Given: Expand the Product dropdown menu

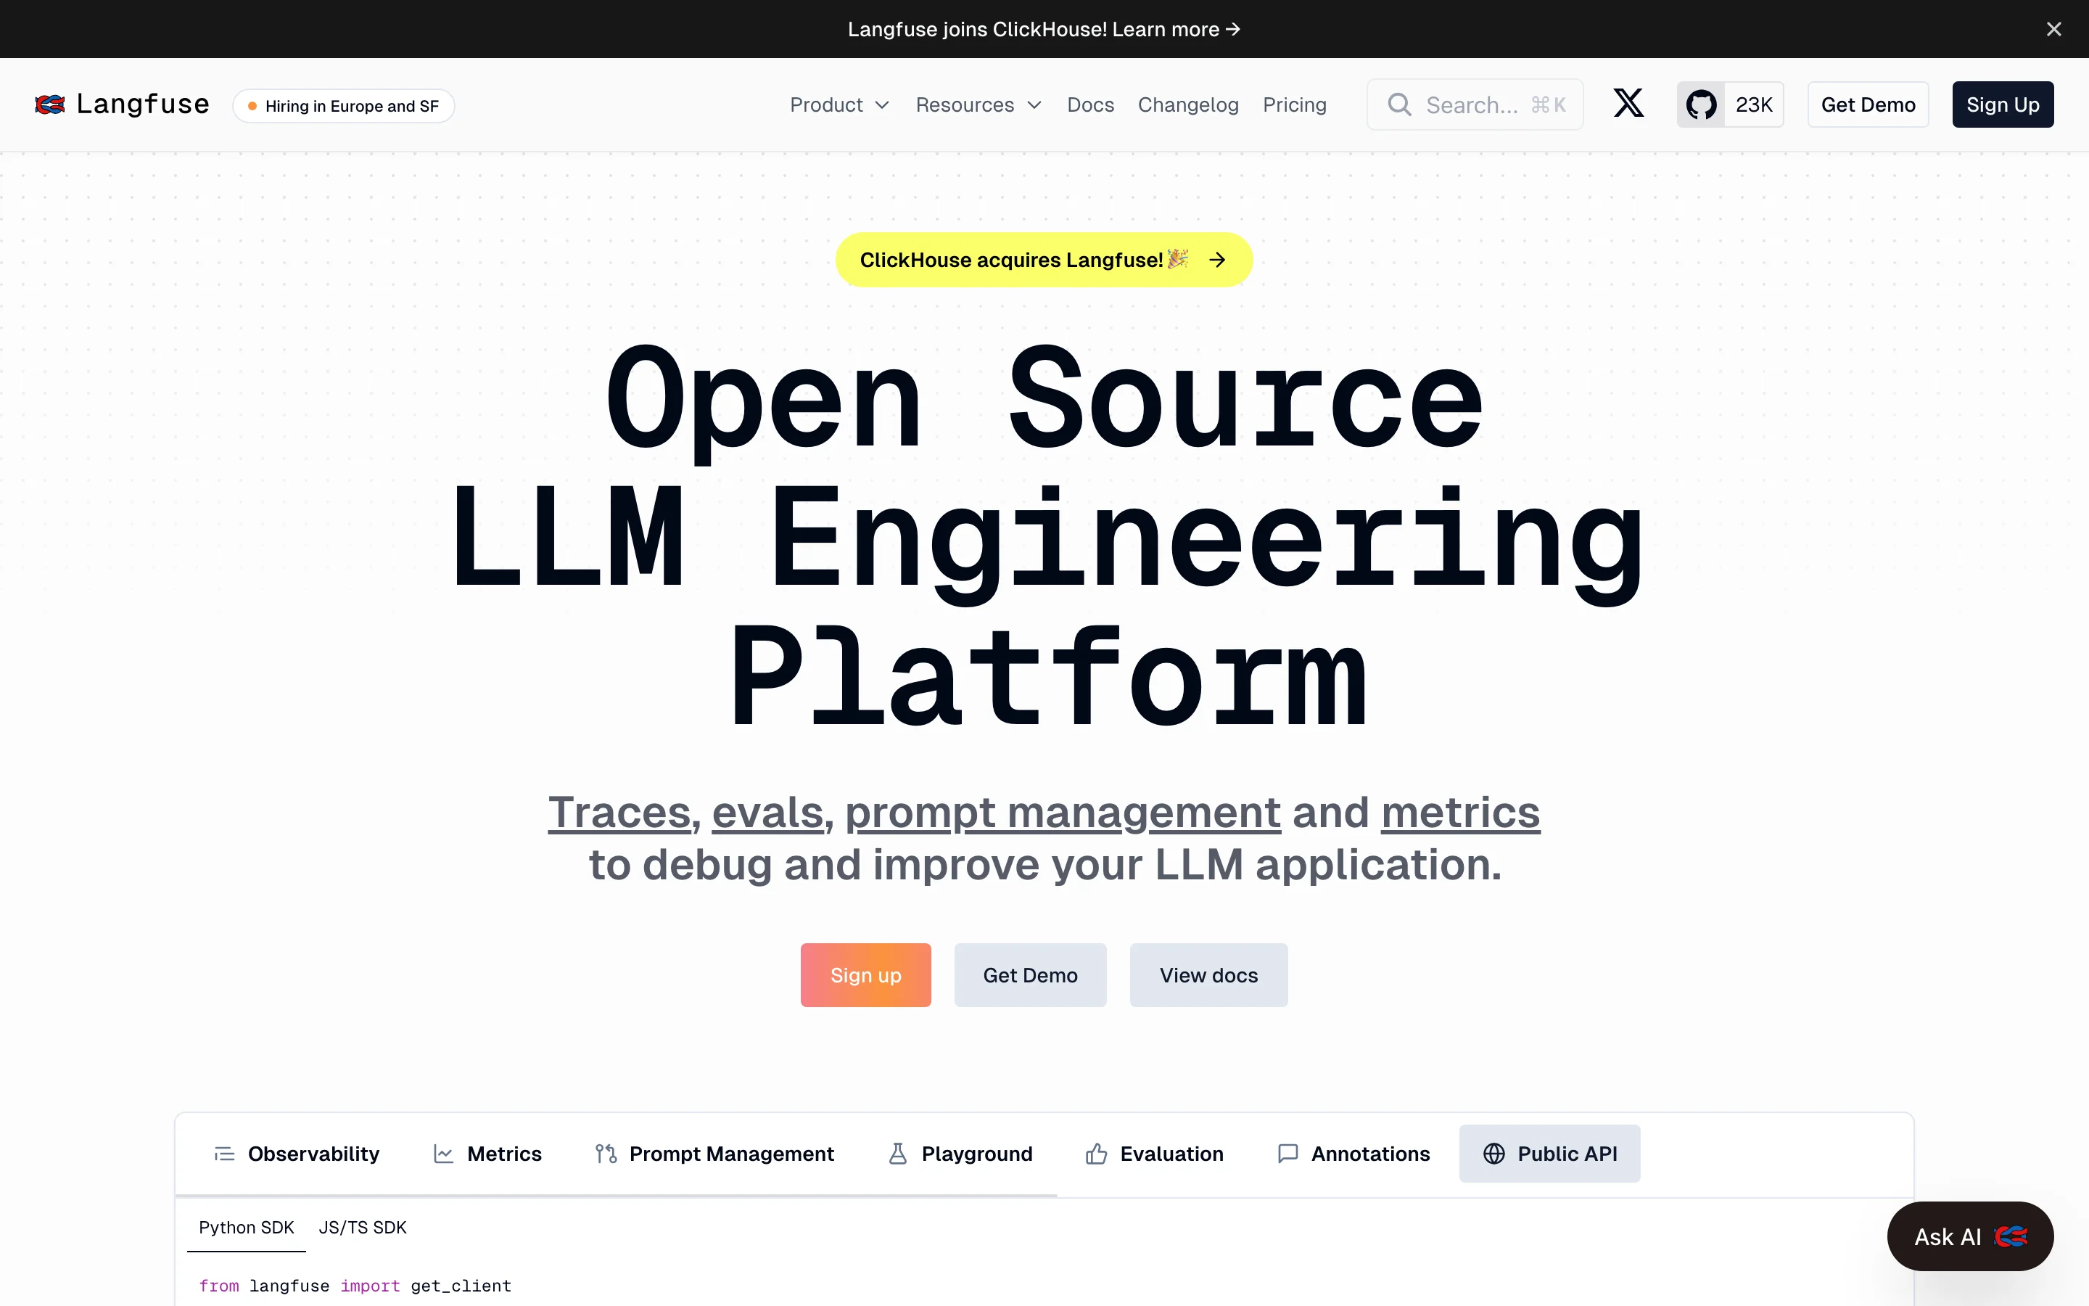Looking at the screenshot, I should click(839, 104).
